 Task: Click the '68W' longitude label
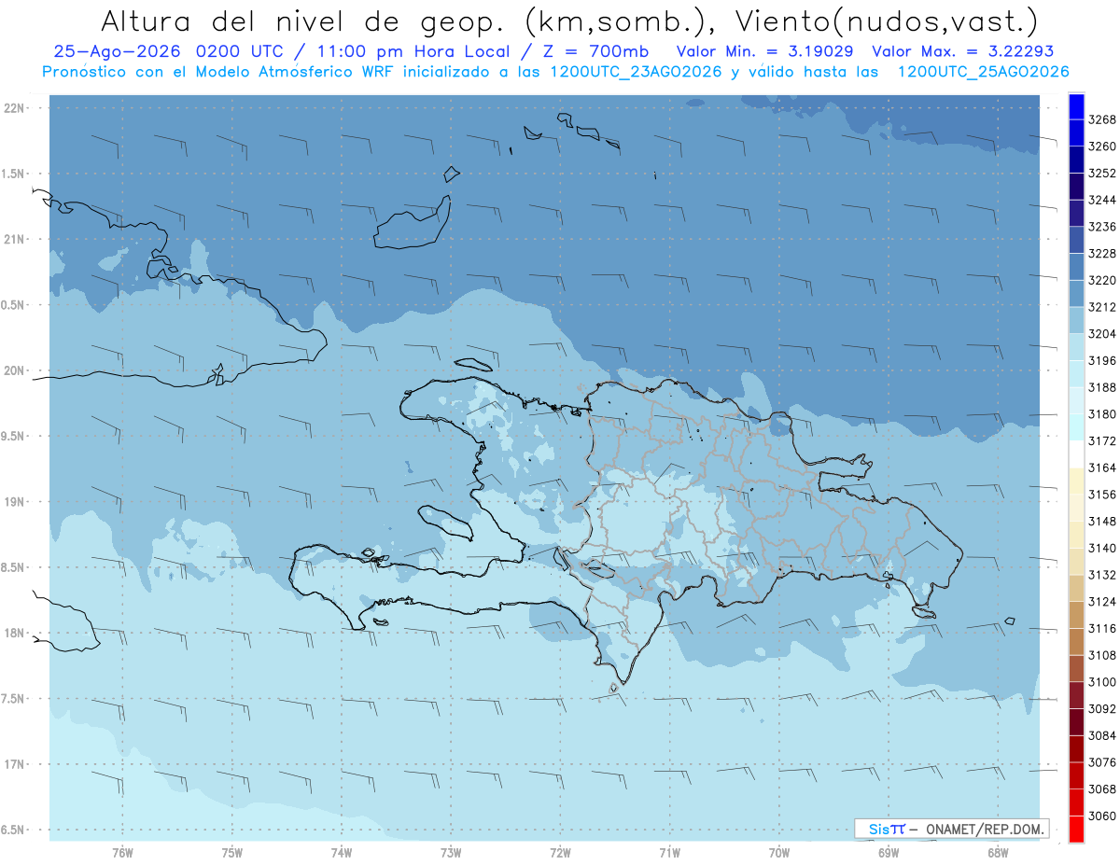point(998,852)
